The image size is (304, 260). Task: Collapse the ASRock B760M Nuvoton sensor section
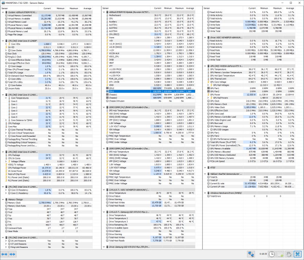point(104,12)
